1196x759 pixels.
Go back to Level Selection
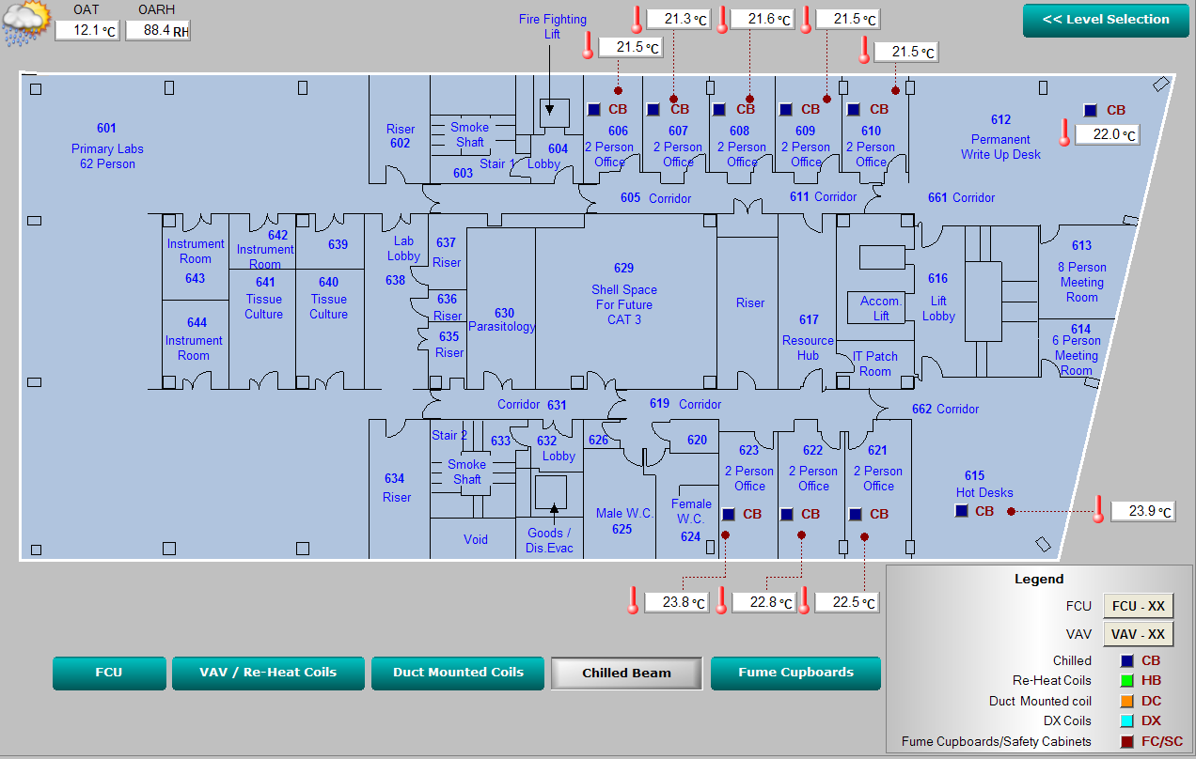click(x=1105, y=20)
